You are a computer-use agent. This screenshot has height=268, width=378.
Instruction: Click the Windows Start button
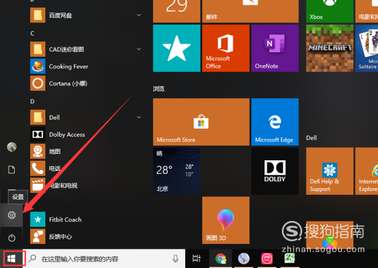coord(11,259)
